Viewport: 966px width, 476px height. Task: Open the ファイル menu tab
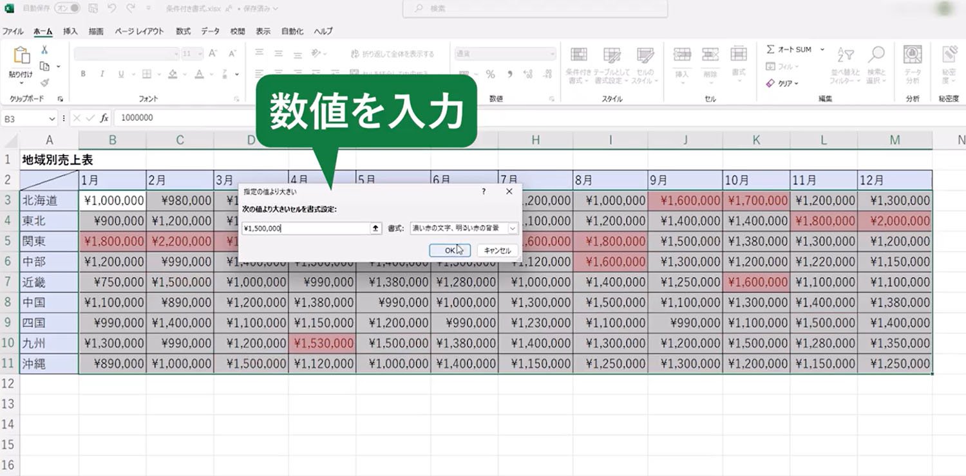tap(13, 31)
